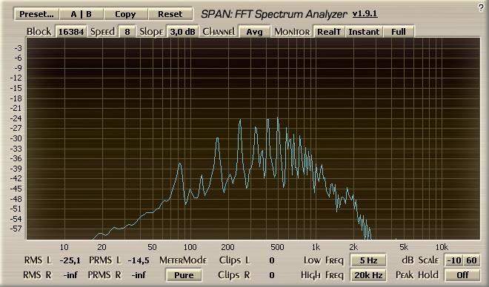489x287 pixels.
Task: Change the Pure meter mode
Action: pyautogui.click(x=184, y=275)
